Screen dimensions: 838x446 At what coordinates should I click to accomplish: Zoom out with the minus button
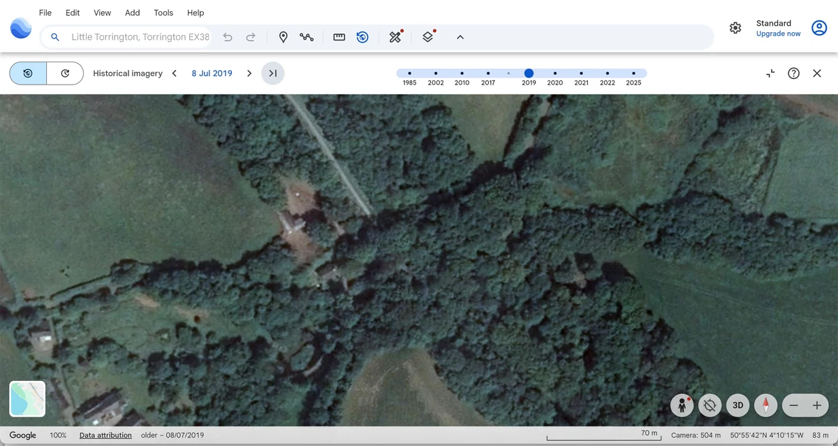pyautogui.click(x=794, y=405)
